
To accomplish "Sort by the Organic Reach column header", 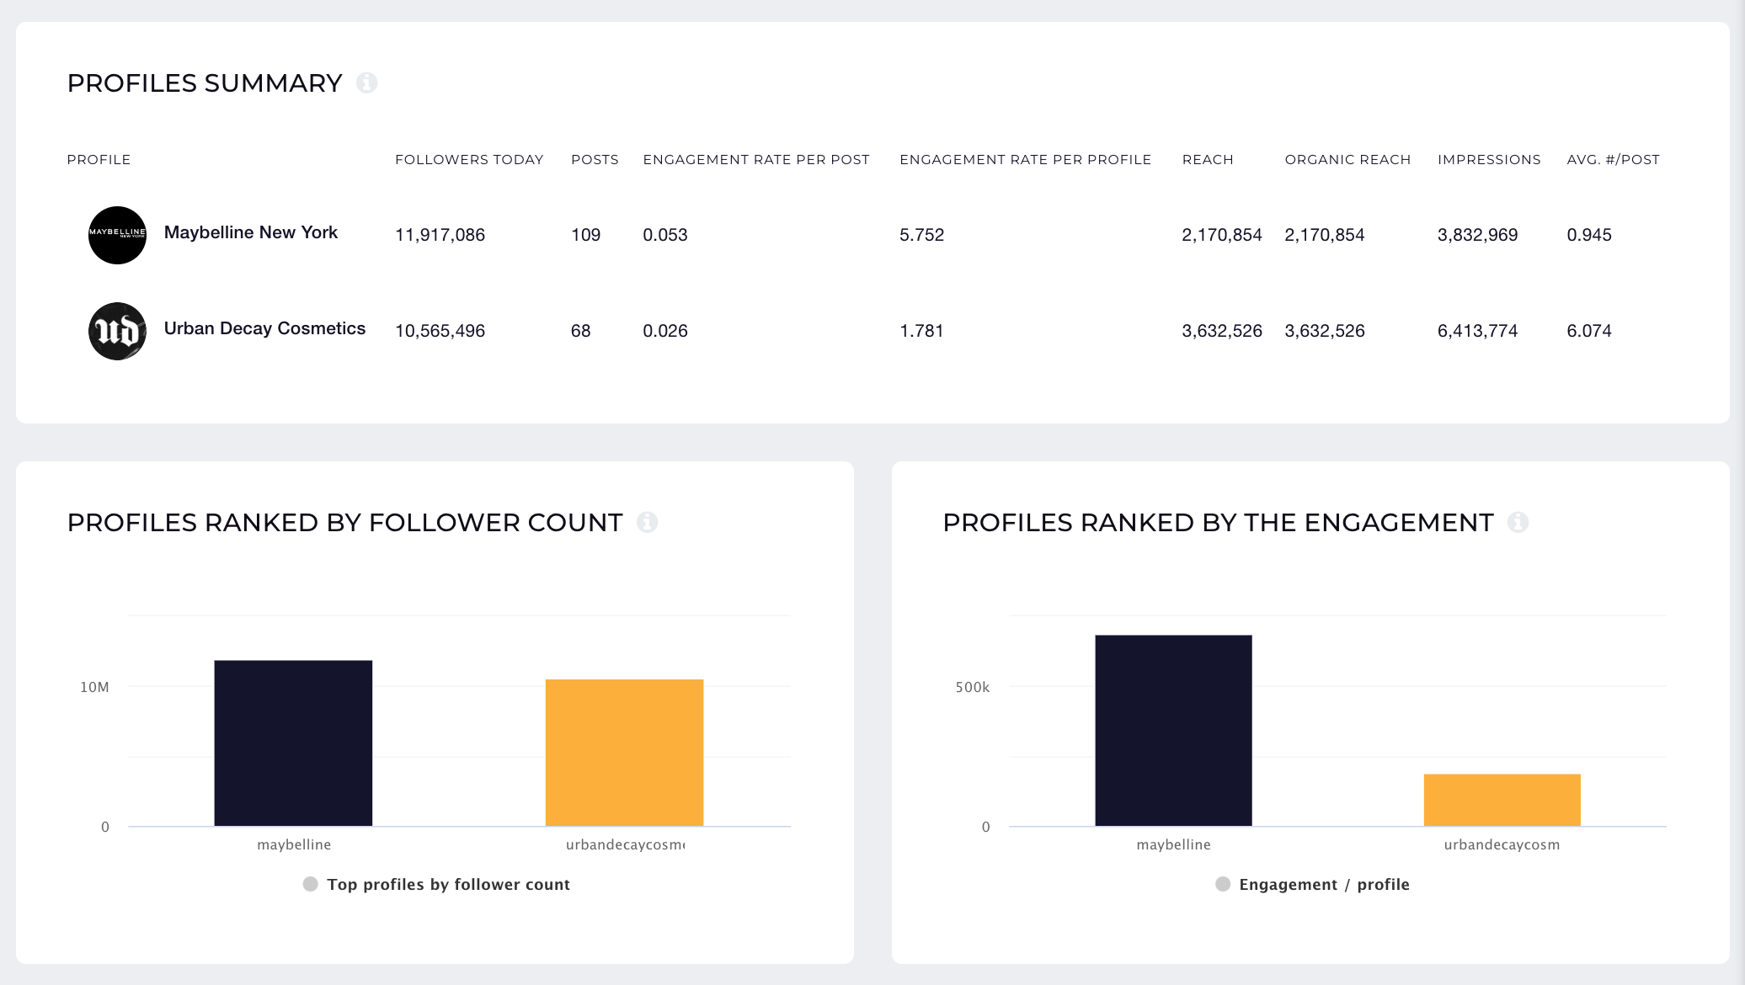I will pyautogui.click(x=1347, y=159).
